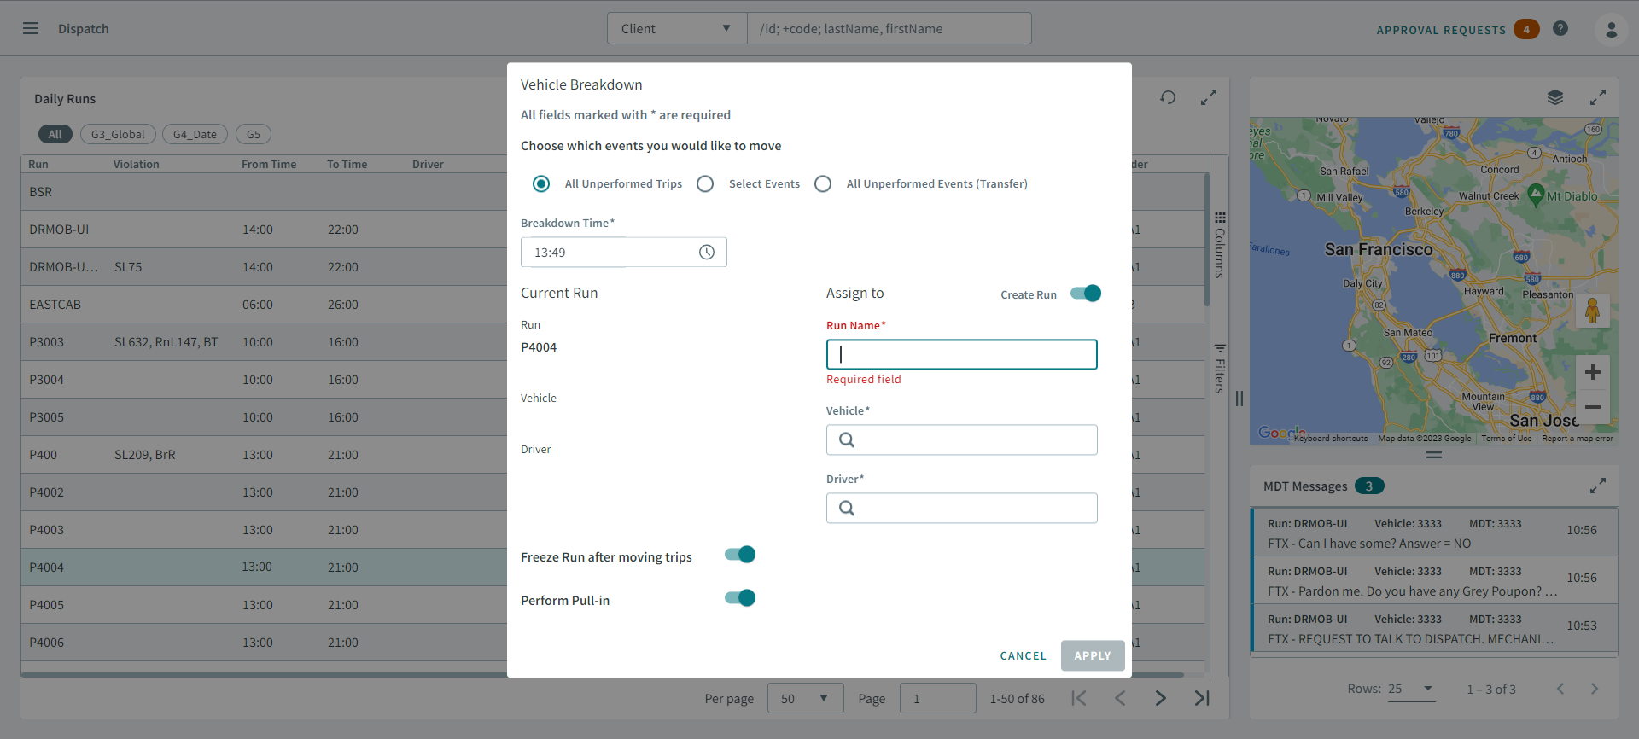Image resolution: width=1639 pixels, height=739 pixels.
Task: Click the search icon in Vehicle field
Action: (x=847, y=439)
